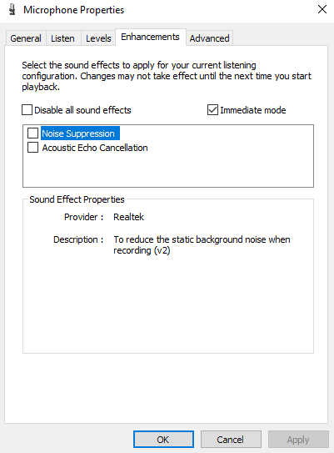Check Disable all sound effects
The image size is (334, 453).
[x=27, y=110]
